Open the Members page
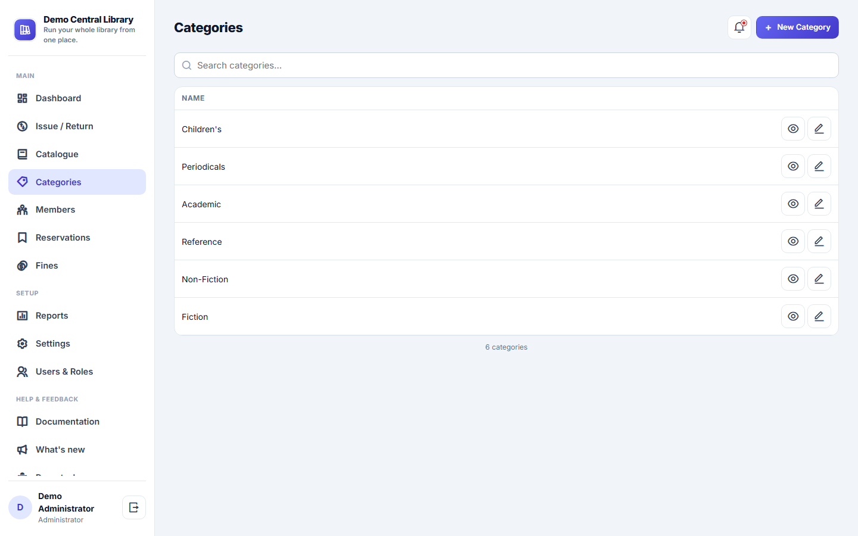This screenshot has width=858, height=536. click(x=77, y=210)
